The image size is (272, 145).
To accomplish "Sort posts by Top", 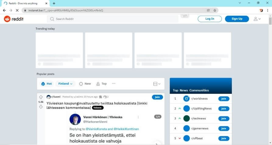I will [101, 84].
